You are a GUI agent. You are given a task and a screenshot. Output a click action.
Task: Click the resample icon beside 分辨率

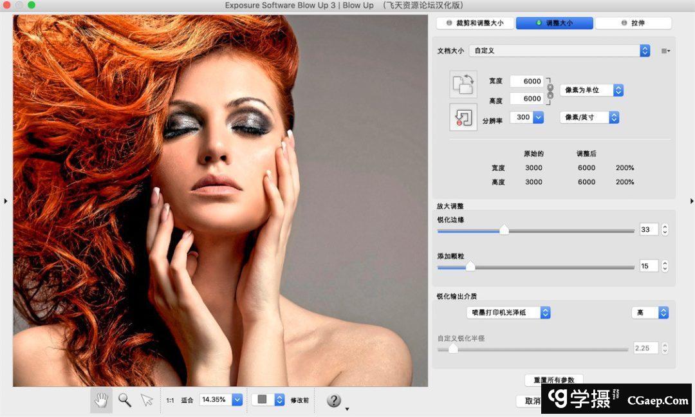tap(463, 117)
